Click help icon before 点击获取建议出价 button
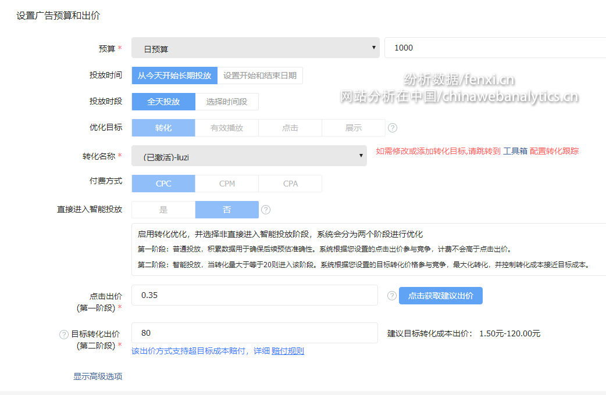This screenshot has width=606, height=395. 392,296
